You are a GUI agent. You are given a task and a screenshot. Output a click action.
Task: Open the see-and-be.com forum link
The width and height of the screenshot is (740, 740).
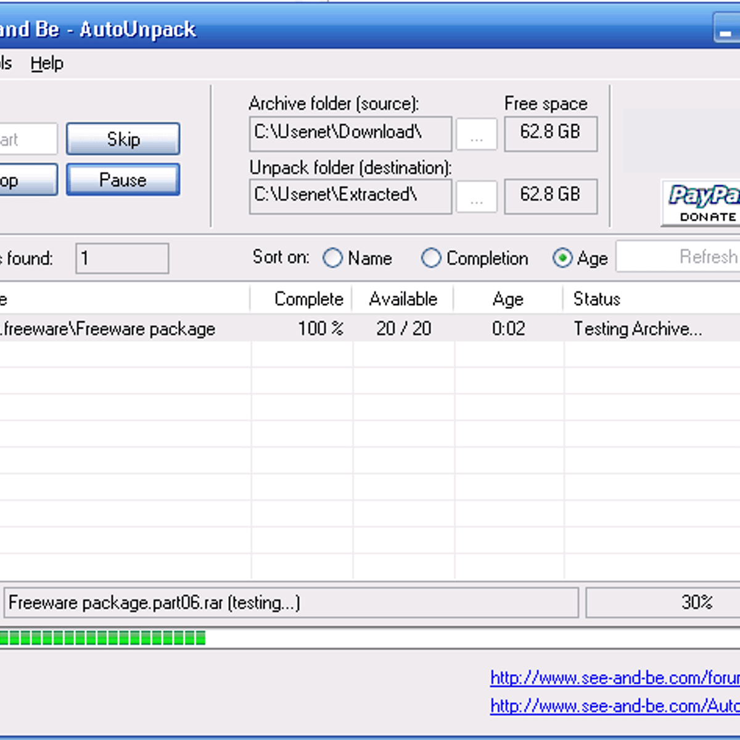click(x=614, y=678)
